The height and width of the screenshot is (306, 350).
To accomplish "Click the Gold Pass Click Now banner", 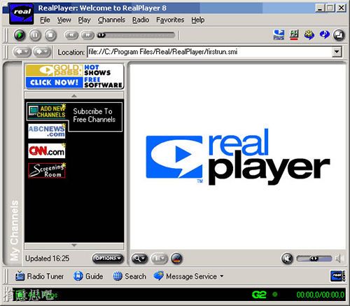I will (74, 76).
